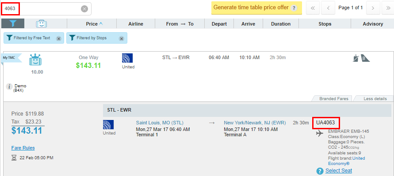Click United logo in segment details
Screen dimensions: 394x176
tap(108, 124)
